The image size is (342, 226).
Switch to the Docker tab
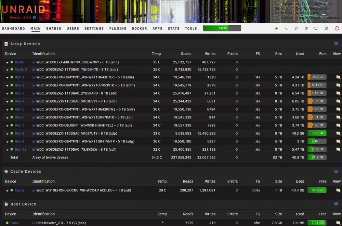(x=140, y=28)
